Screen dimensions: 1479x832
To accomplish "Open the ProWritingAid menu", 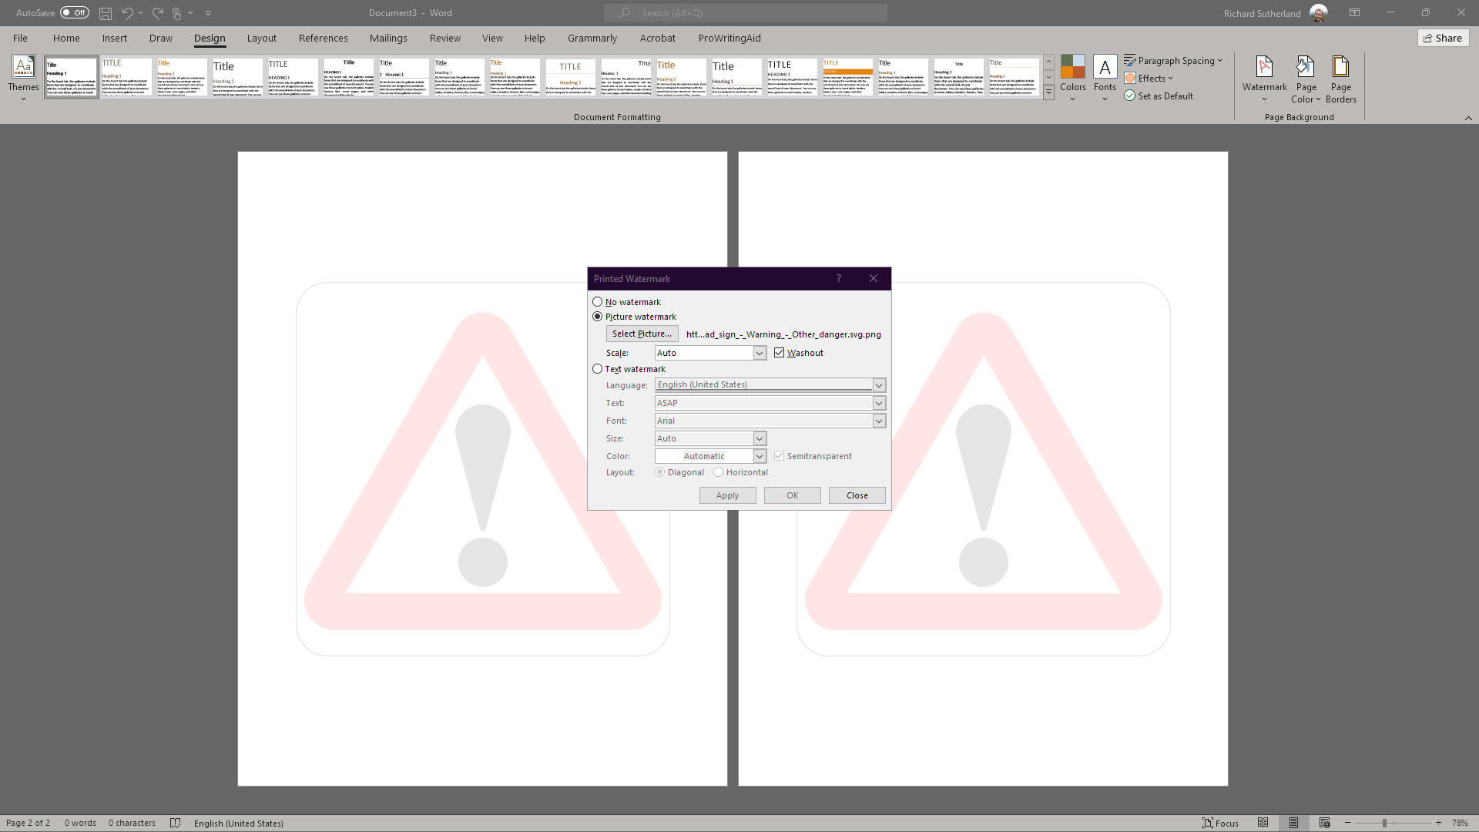I will 729,38.
